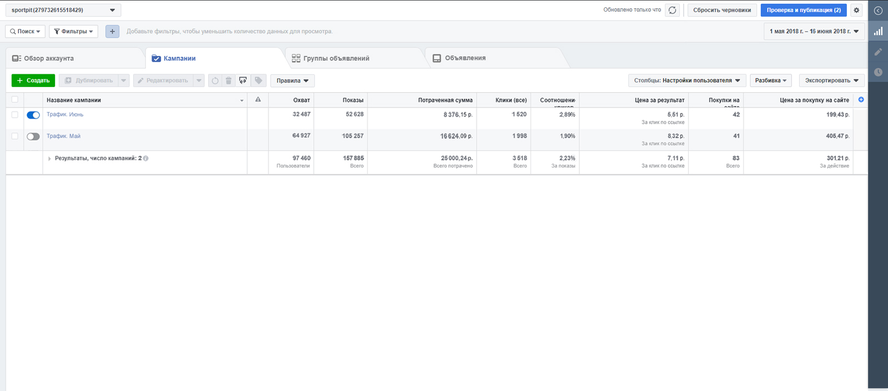The image size is (888, 391).
Task: Click the green Создать button
Action: (x=33, y=80)
